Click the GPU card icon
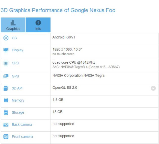The image size is (159, 144). coord(6,76)
